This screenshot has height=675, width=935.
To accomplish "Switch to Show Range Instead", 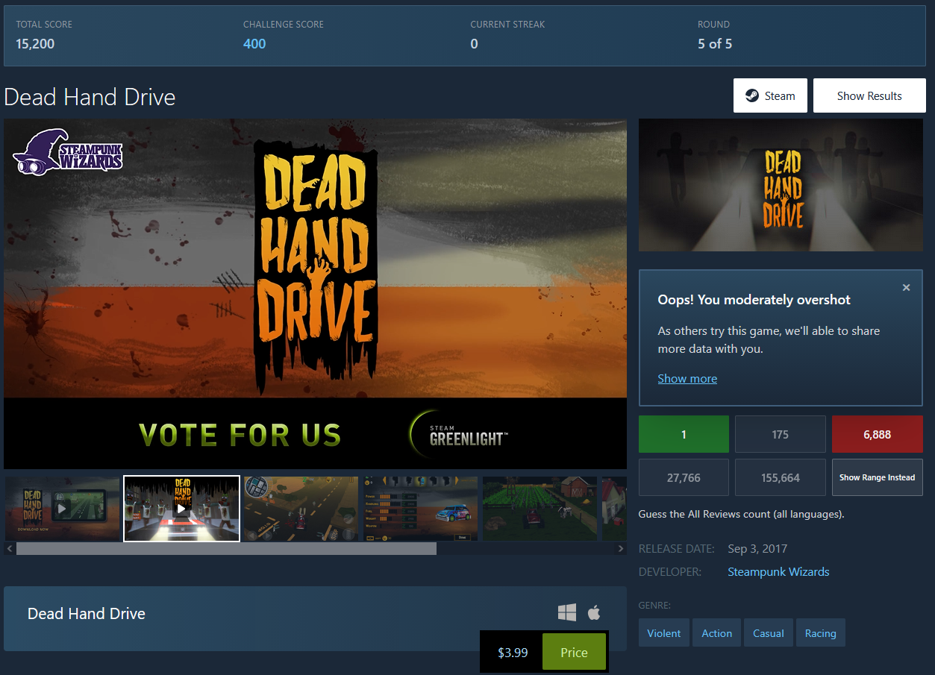I will [878, 477].
